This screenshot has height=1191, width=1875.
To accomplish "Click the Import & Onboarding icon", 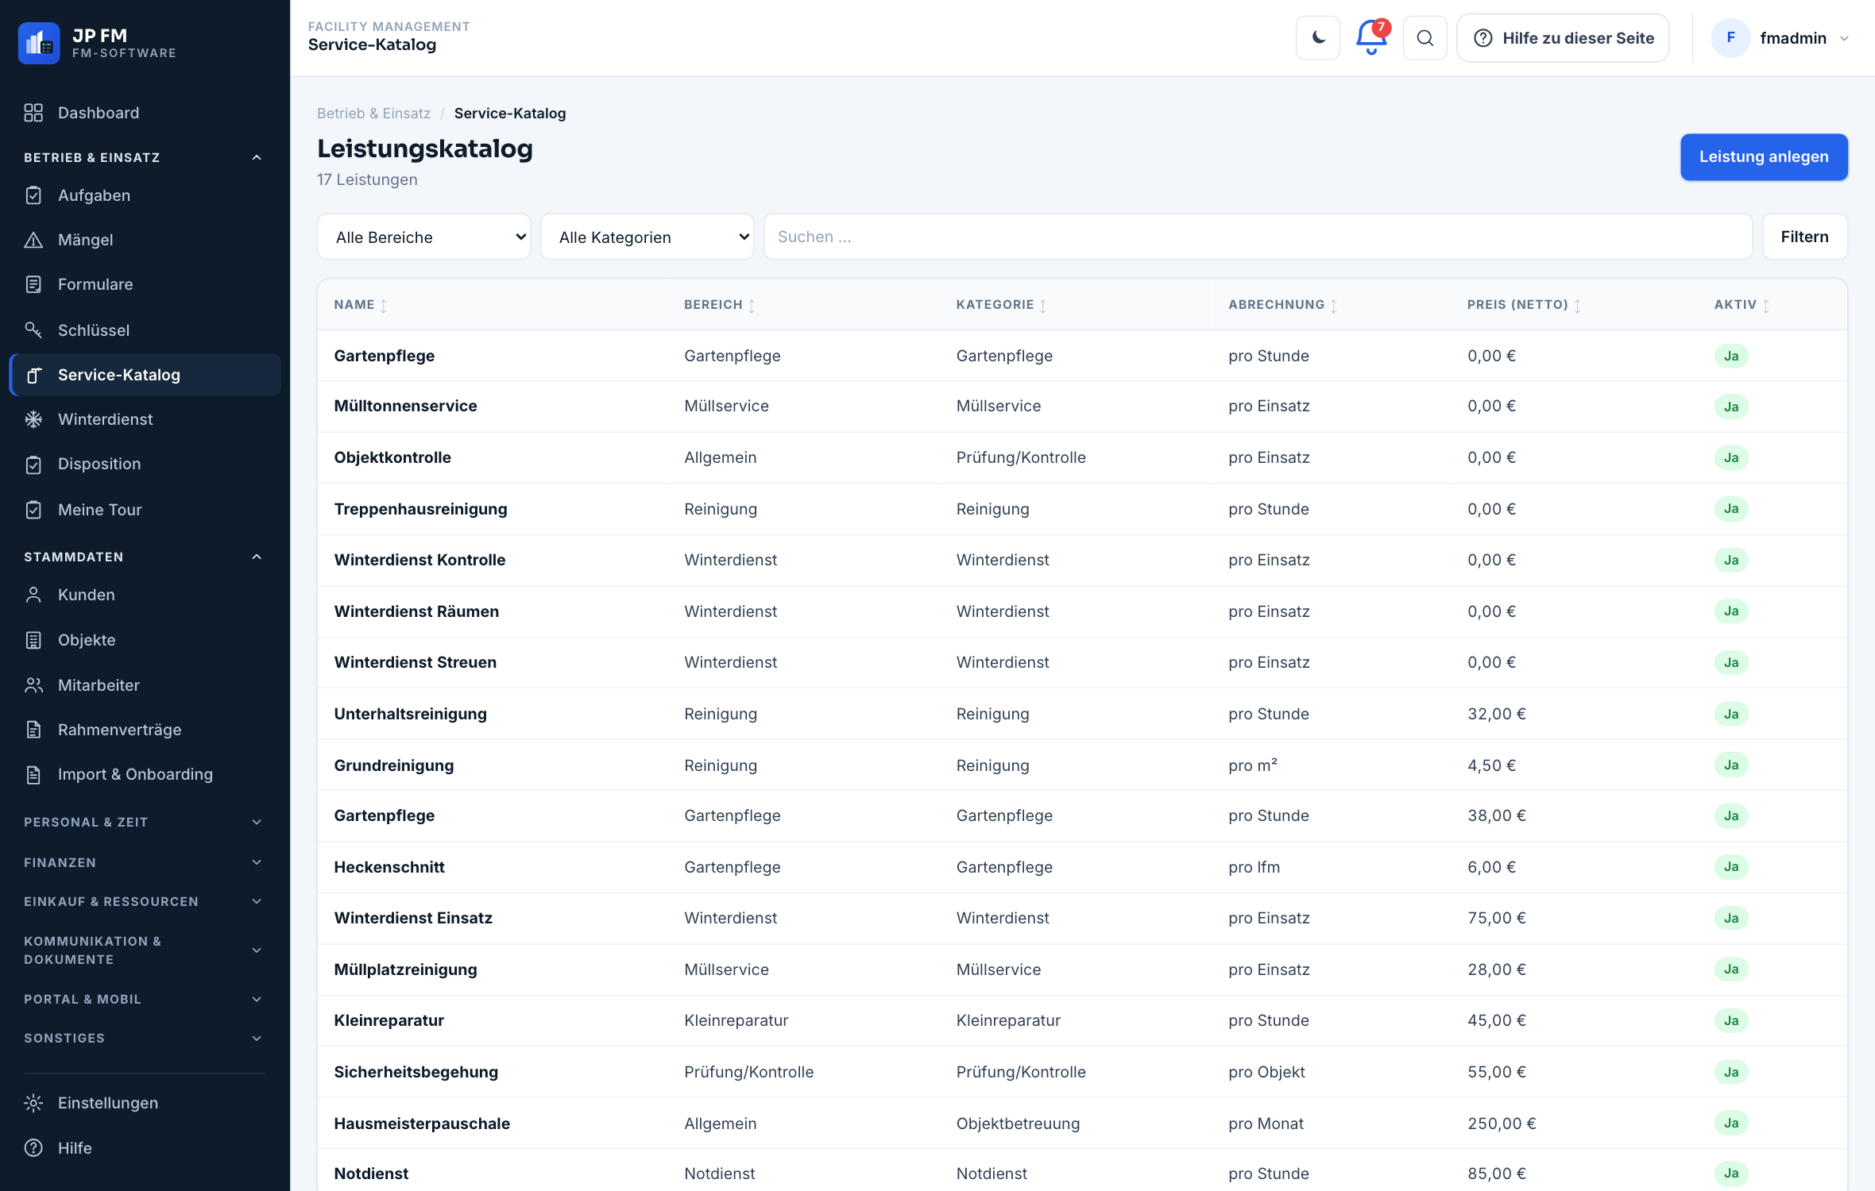I will pos(33,774).
